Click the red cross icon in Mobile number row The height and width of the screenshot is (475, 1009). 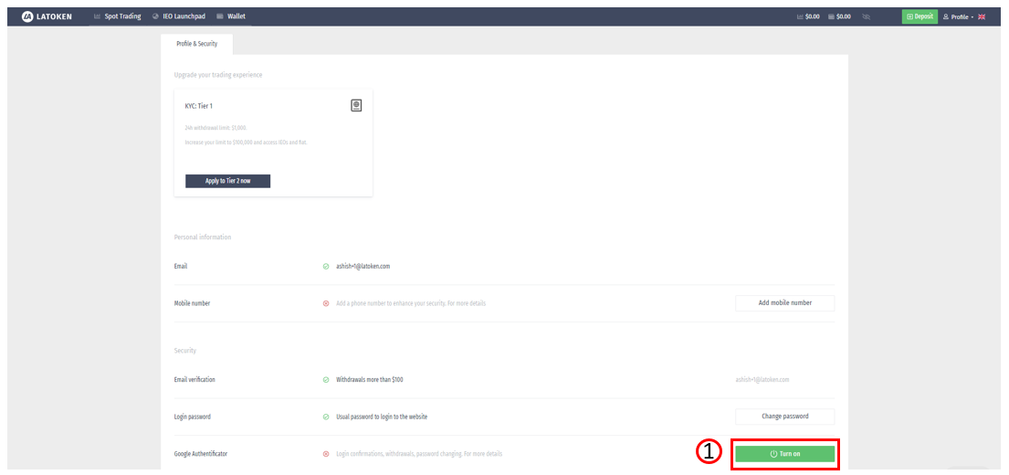[326, 303]
